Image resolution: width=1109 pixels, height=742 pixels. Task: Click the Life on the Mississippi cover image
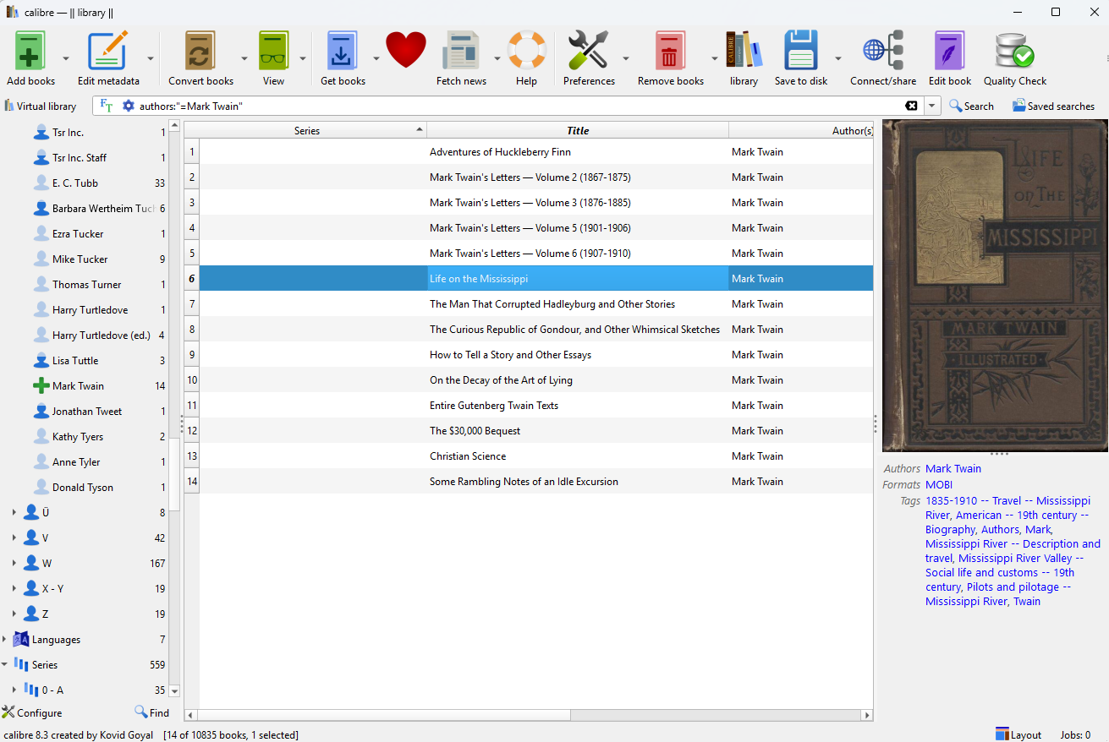(995, 286)
